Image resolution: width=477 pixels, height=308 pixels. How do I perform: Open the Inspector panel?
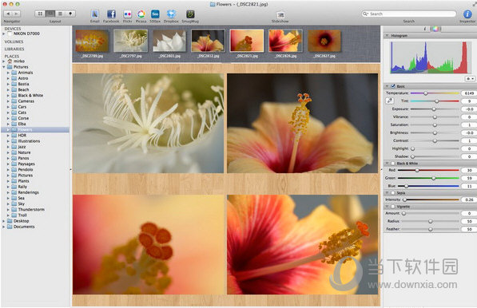tap(467, 14)
